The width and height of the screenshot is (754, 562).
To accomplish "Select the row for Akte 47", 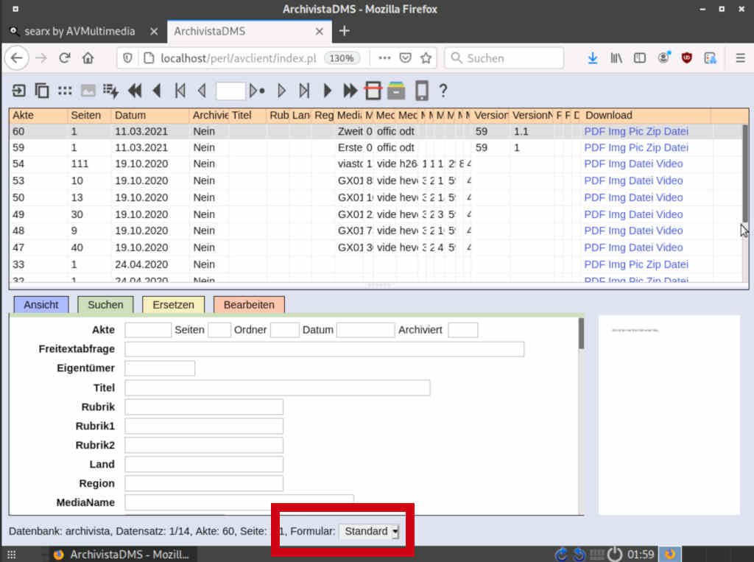I will [x=375, y=247].
